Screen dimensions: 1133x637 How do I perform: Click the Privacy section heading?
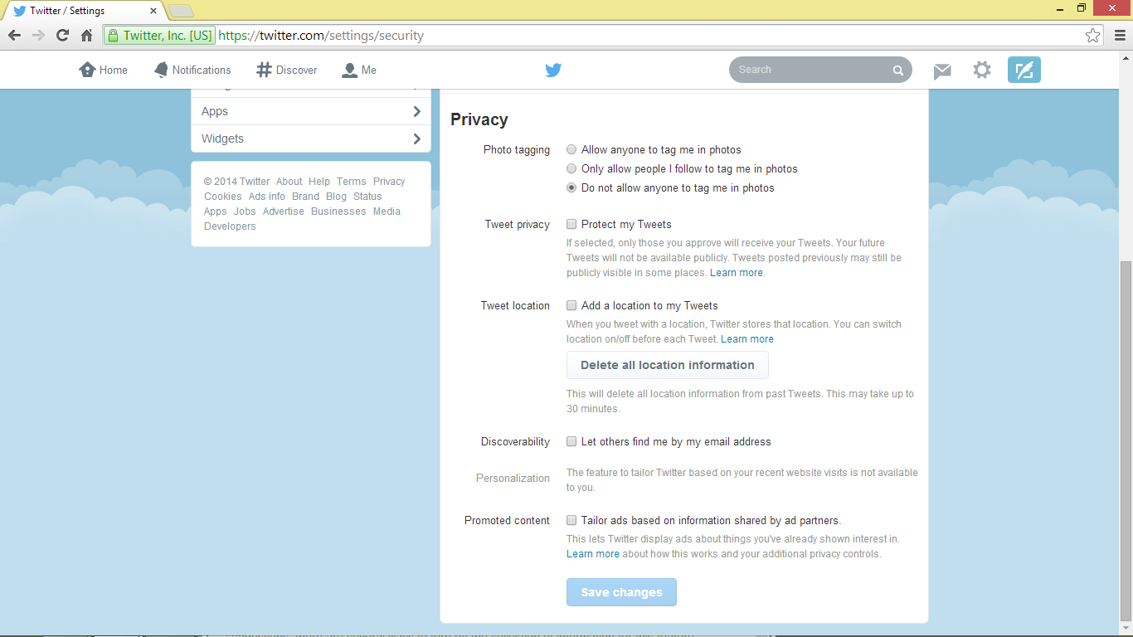click(479, 119)
